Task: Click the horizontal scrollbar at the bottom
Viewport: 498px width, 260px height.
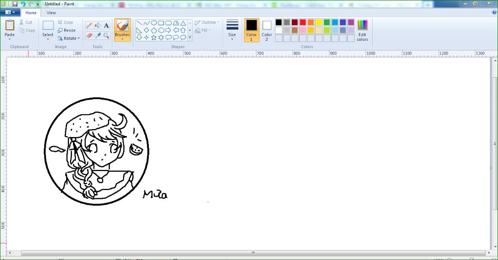Action: coord(253,253)
